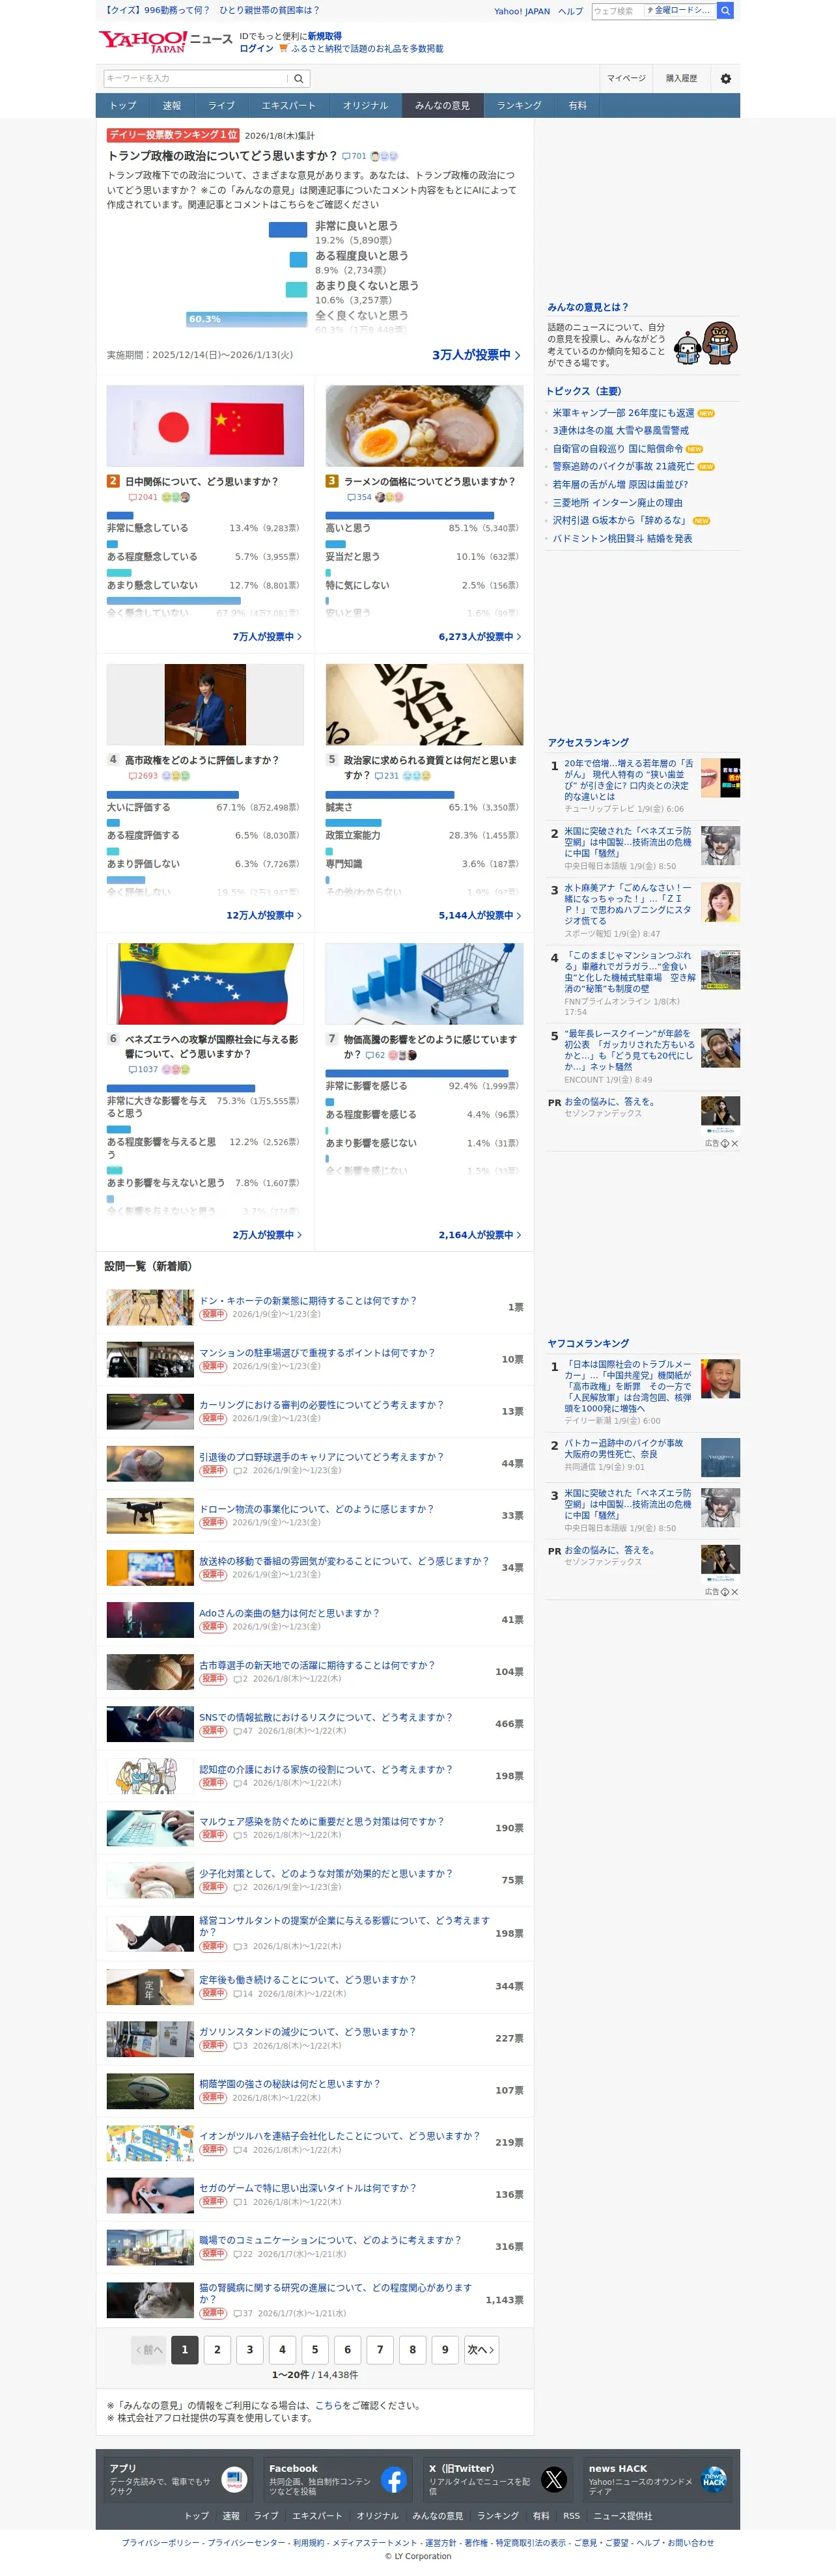Switch to the 速報 tab
This screenshot has width=836, height=2576.
click(x=172, y=105)
